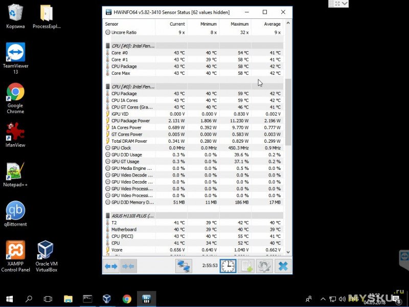Expand the remote session toolbar chevron at top
409x307 pixels.
point(345,4)
